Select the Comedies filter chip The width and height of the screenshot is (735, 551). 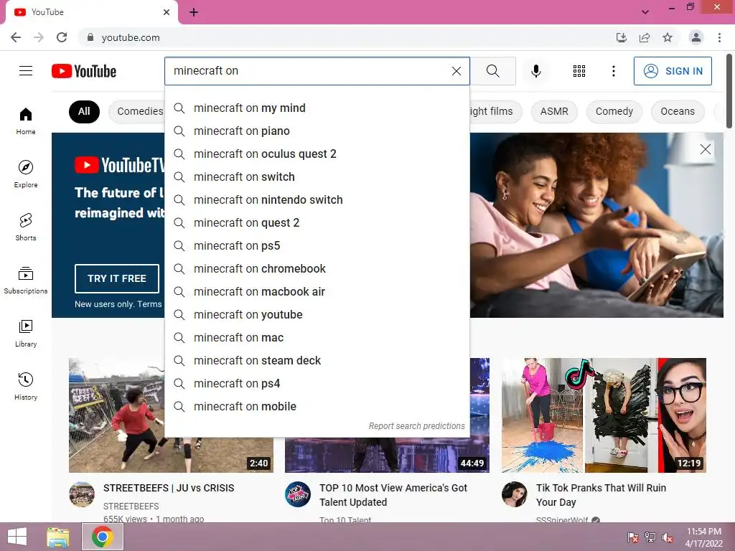(x=137, y=111)
